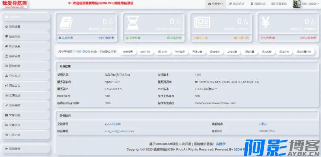Click the 添加站点 quick-access button
Screen dimensions: 321x157
pos(215,52)
